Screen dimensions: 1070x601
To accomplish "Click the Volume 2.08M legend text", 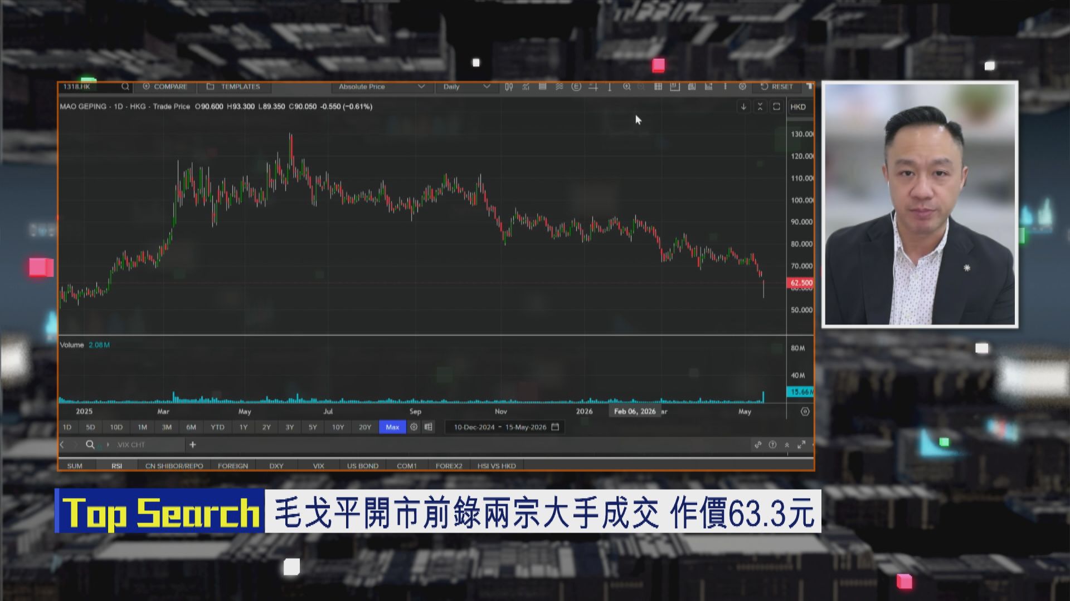I will 85,345.
